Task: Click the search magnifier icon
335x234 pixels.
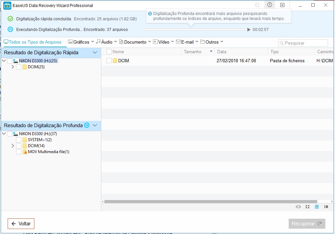Action: 282,43
